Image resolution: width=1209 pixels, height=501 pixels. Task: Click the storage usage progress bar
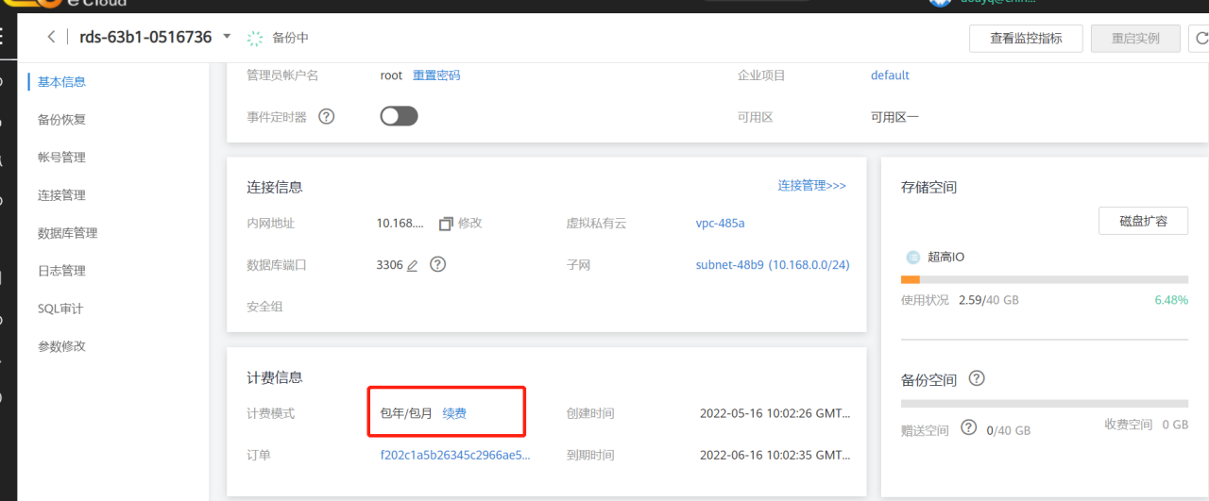tap(1045, 280)
